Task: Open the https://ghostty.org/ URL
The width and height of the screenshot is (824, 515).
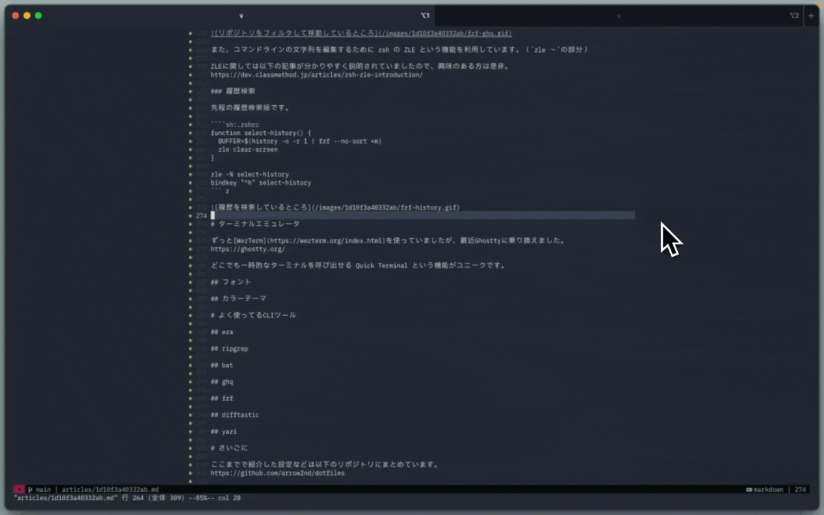Action: click(247, 249)
